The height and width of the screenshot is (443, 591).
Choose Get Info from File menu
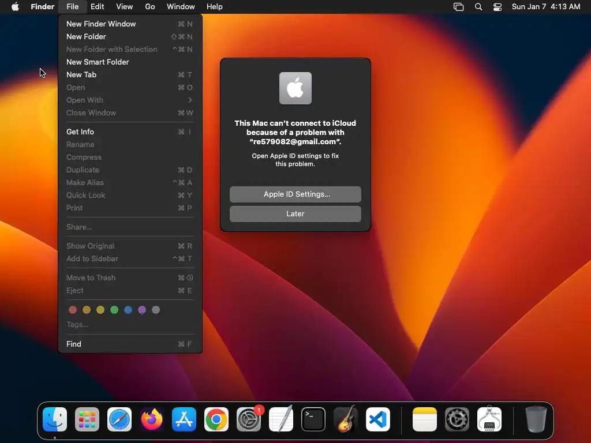130,132
